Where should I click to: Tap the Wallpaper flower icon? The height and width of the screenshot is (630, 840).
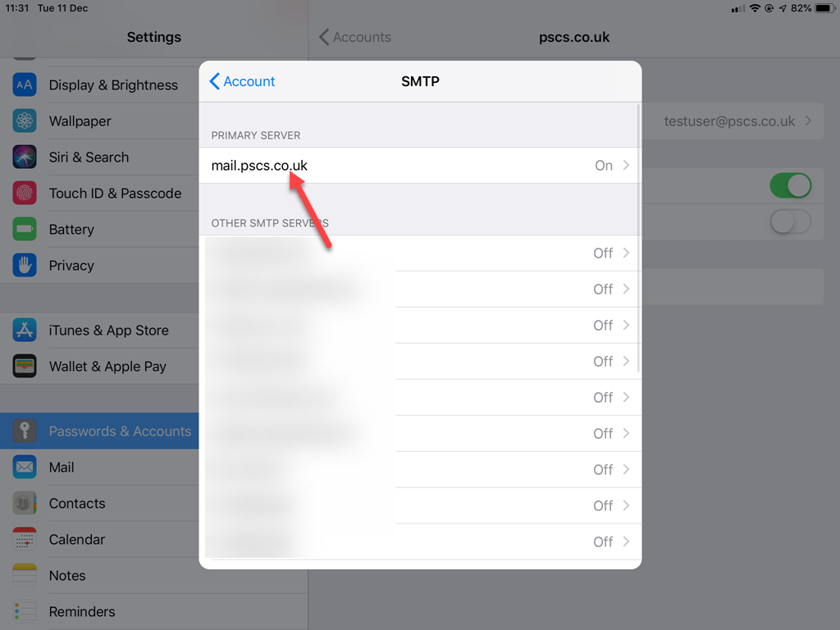point(25,121)
